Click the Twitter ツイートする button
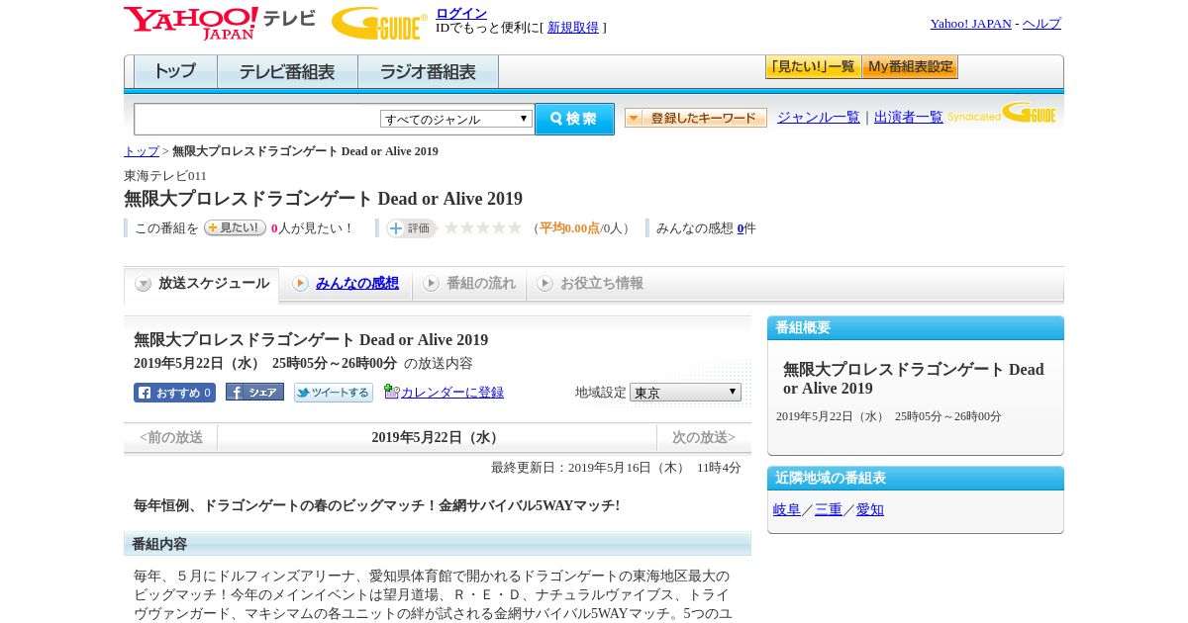 pyautogui.click(x=334, y=393)
